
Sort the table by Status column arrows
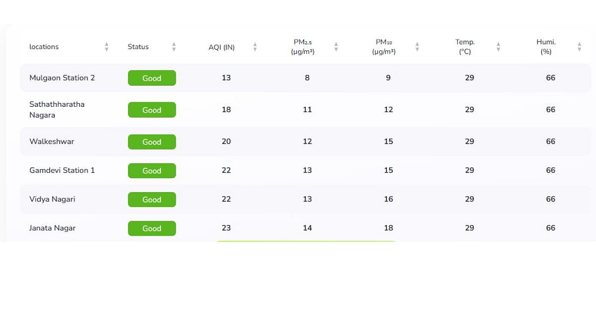[x=174, y=47]
